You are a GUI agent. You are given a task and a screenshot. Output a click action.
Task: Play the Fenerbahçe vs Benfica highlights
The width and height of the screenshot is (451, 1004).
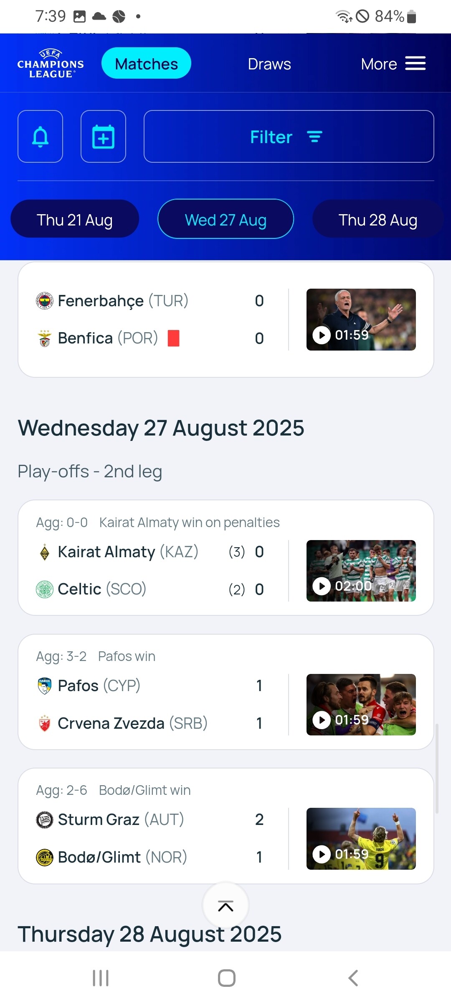tap(361, 320)
